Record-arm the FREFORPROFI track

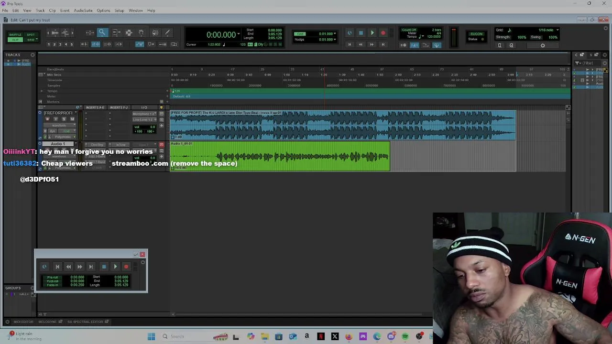click(47, 119)
